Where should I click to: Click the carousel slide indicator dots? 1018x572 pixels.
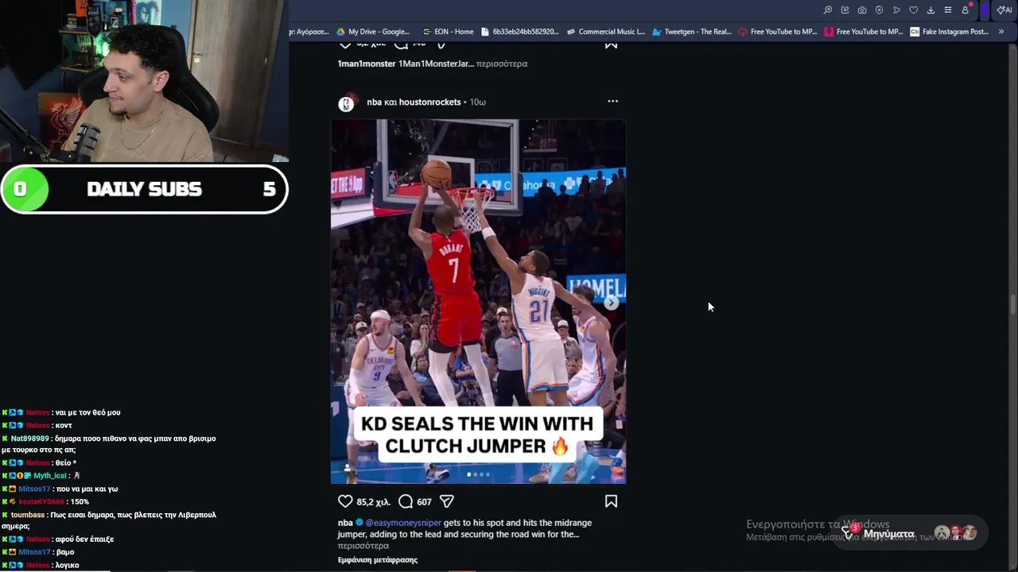pyautogui.click(x=478, y=474)
